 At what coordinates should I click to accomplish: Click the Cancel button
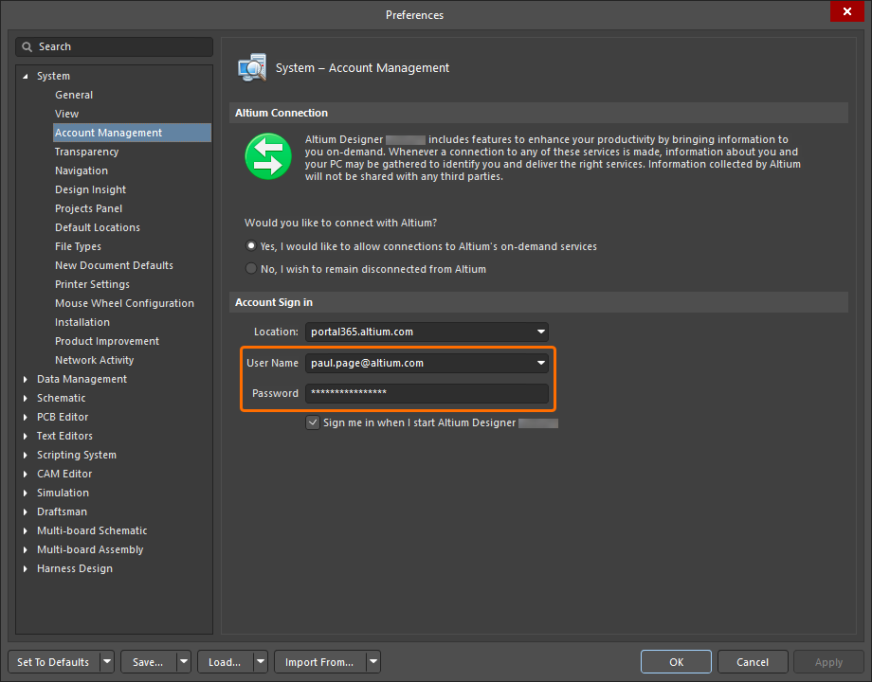point(753,662)
